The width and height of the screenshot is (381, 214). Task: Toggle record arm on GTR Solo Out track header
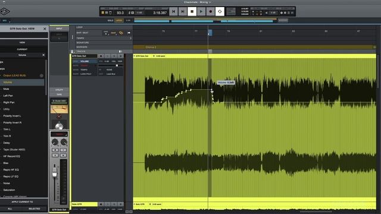tap(101, 56)
